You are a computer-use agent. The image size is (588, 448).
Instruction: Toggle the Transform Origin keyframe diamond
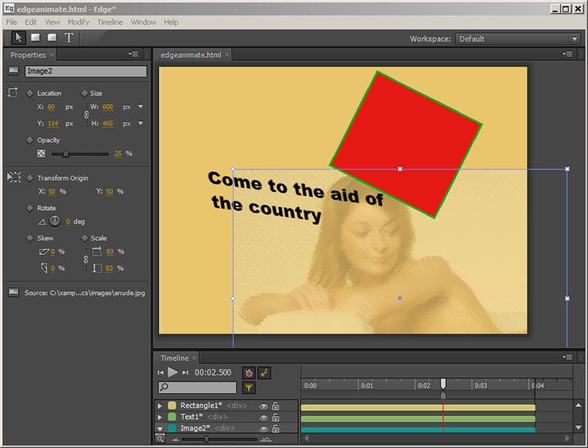(x=30, y=178)
